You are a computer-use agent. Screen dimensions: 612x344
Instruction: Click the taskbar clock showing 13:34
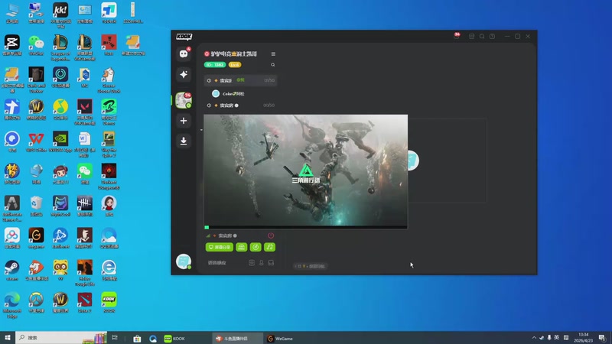(x=584, y=338)
